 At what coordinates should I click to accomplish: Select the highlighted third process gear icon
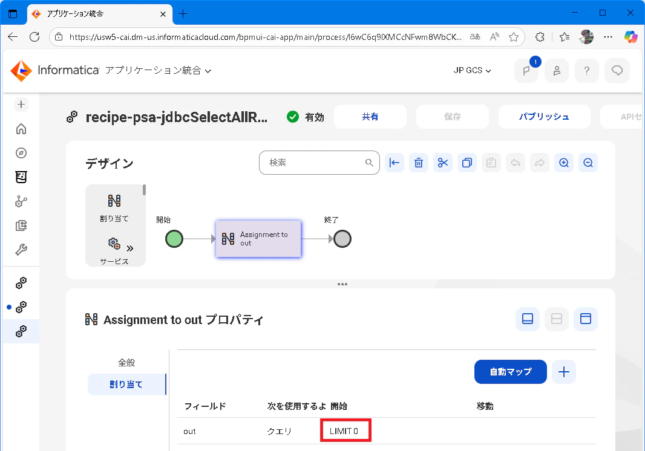21,331
